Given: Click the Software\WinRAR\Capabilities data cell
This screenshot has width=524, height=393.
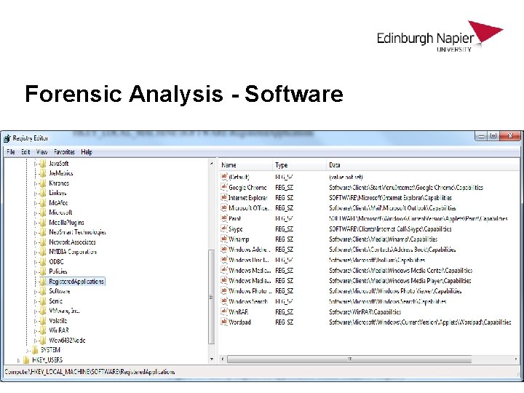Looking at the screenshot, I should [x=365, y=311].
